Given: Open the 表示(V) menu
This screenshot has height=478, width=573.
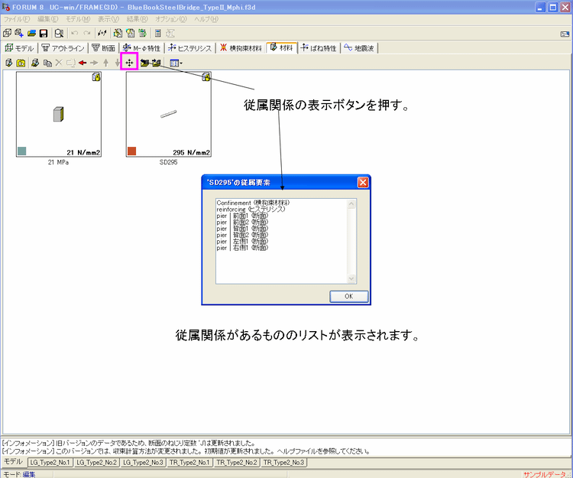Looking at the screenshot, I should (108, 19).
